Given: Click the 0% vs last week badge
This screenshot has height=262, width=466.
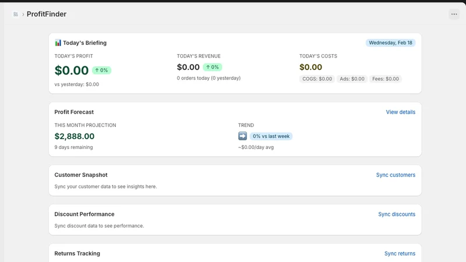Looking at the screenshot, I should point(271,136).
